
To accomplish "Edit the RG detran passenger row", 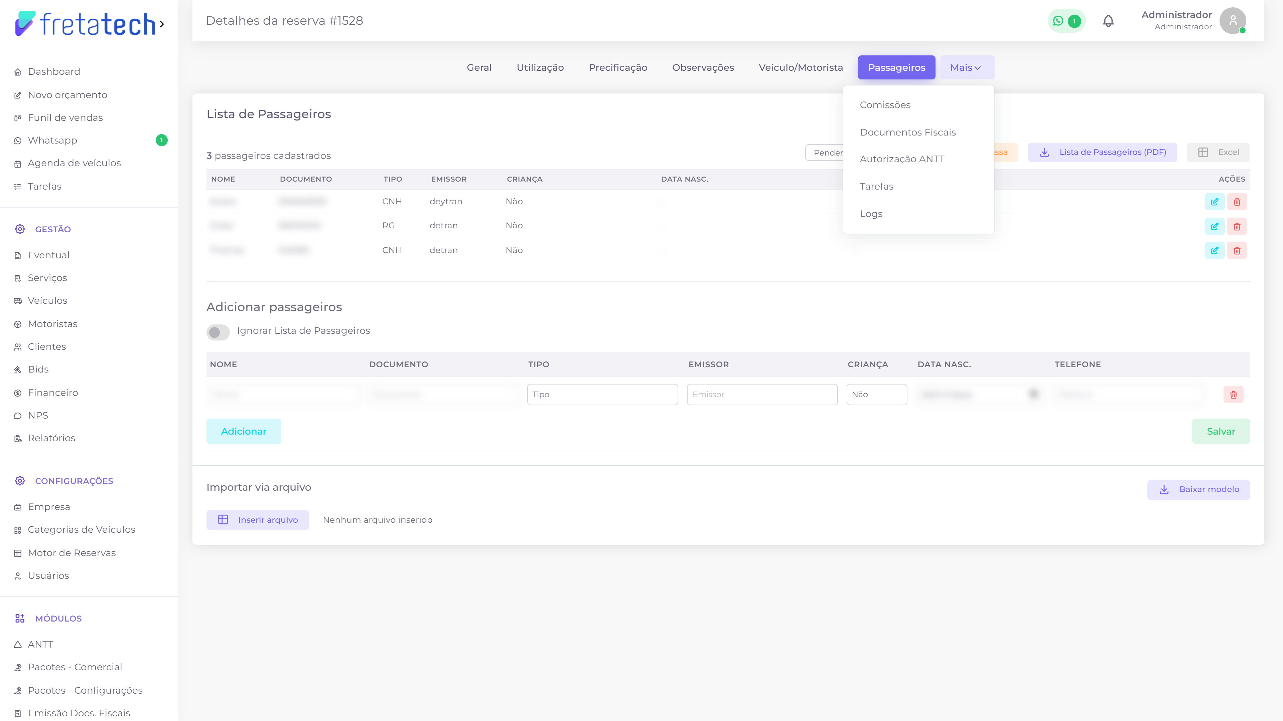I will coord(1214,226).
